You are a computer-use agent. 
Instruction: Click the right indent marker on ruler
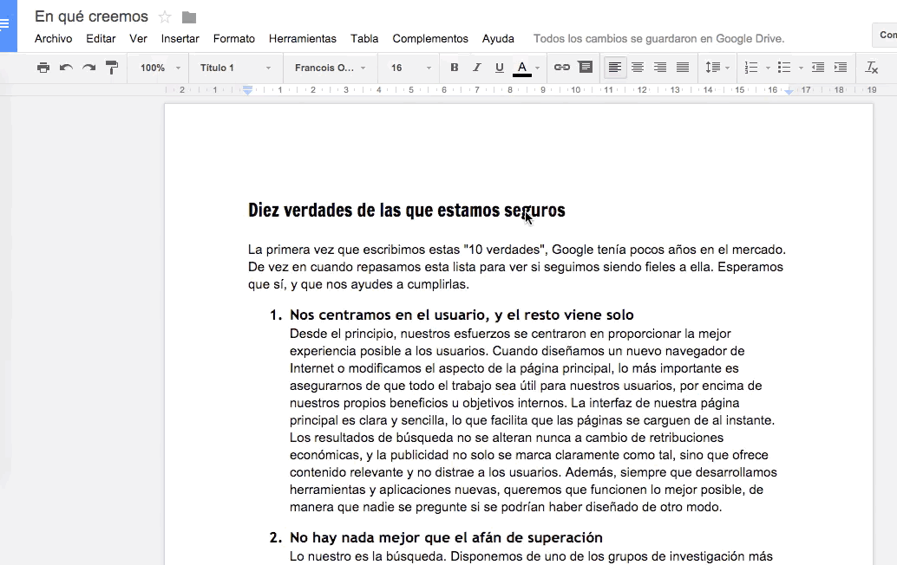click(789, 91)
